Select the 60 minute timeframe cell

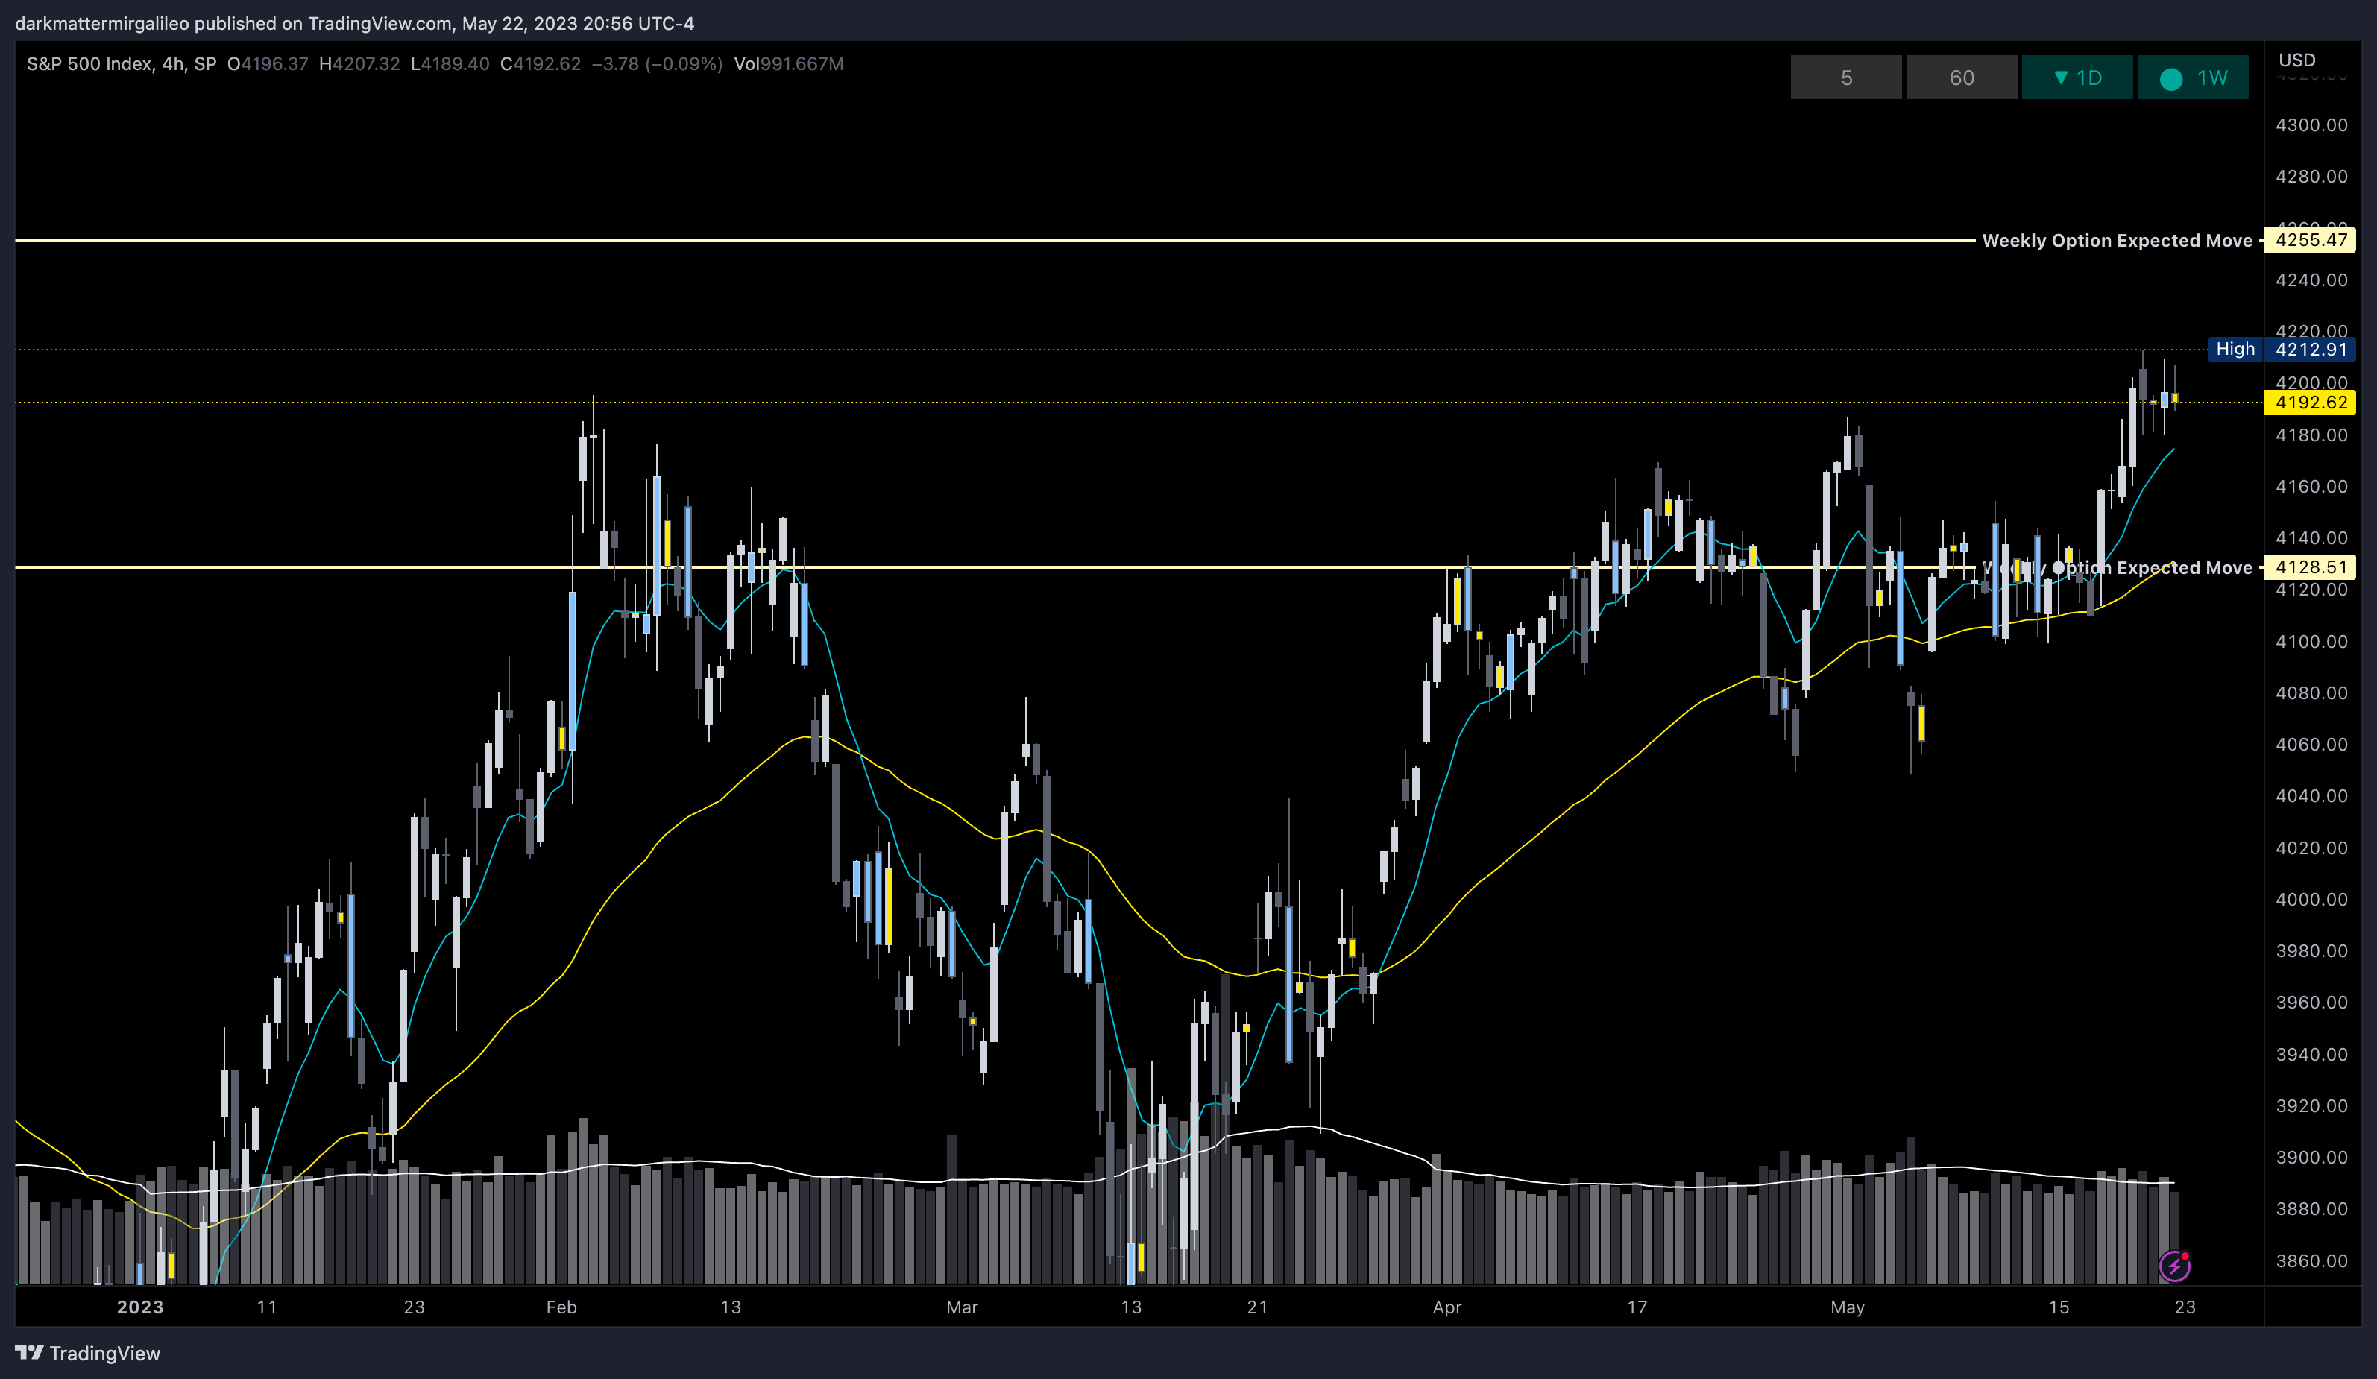click(1961, 78)
